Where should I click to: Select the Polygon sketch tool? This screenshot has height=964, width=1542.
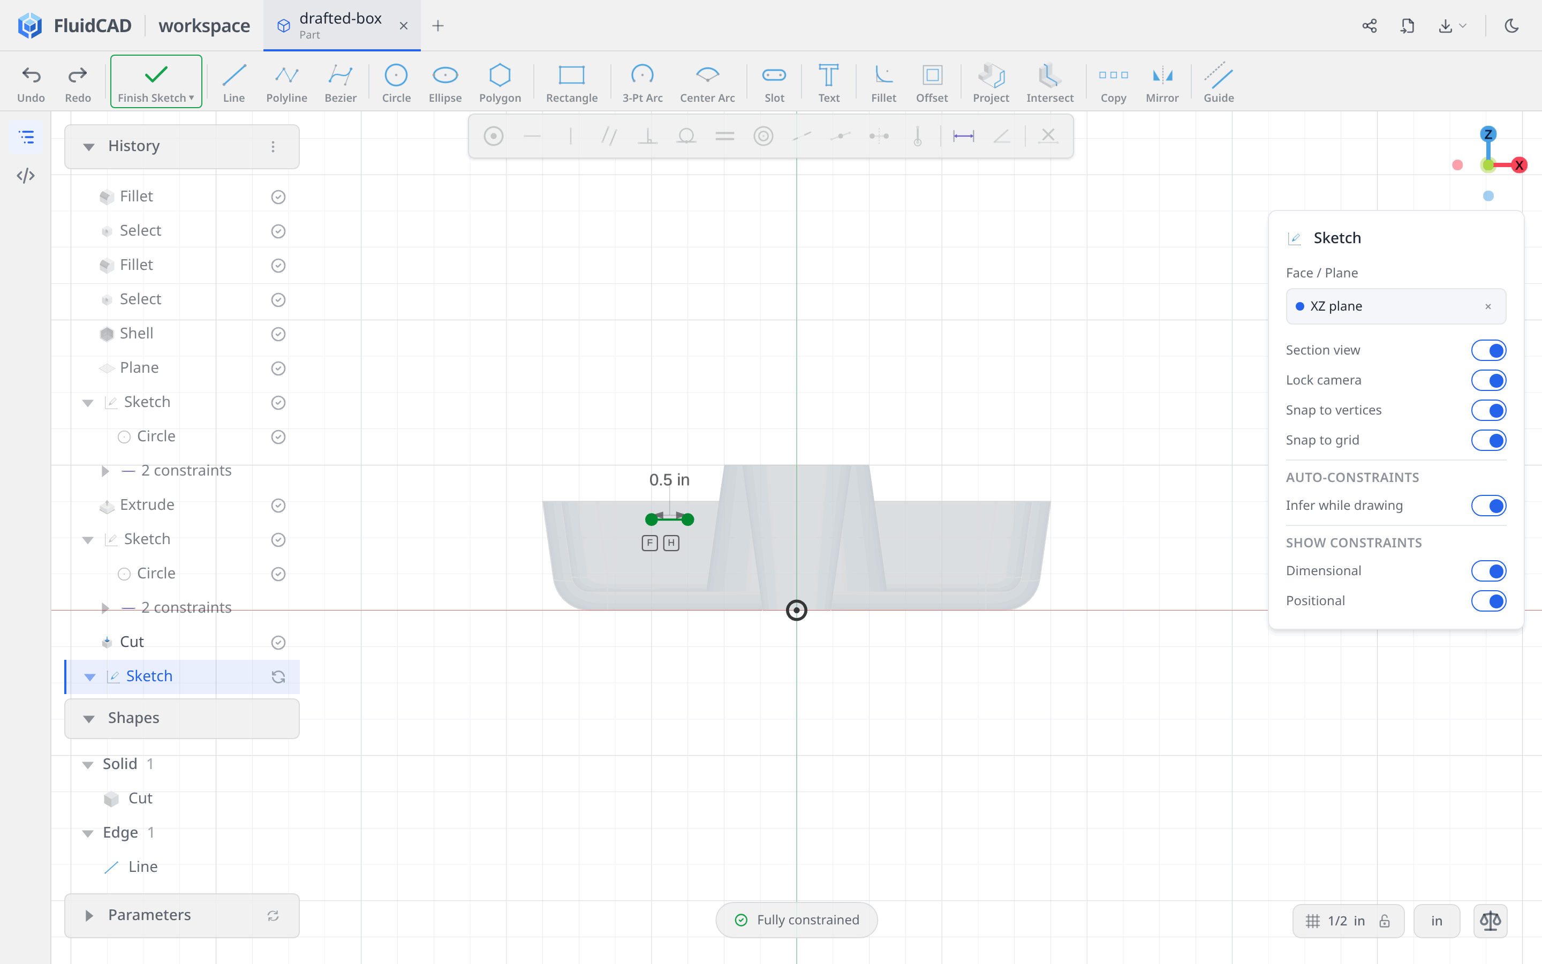[500, 82]
